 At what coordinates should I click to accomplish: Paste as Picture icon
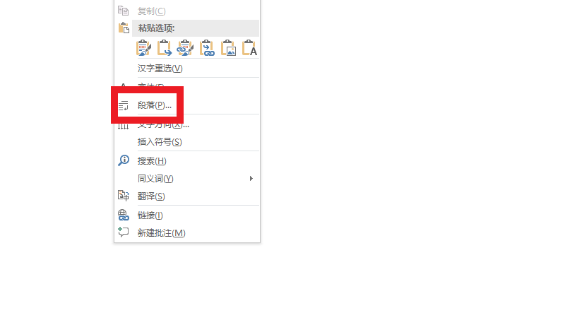[x=228, y=48]
